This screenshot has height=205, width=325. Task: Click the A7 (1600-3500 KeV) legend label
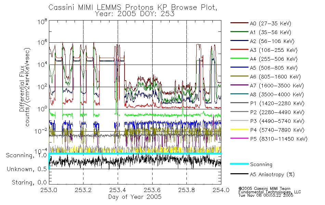(x=277, y=85)
